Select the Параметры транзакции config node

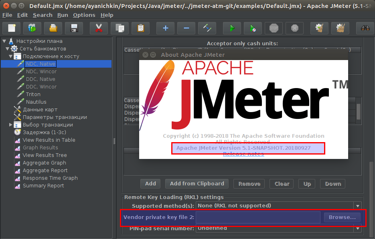point(55,117)
